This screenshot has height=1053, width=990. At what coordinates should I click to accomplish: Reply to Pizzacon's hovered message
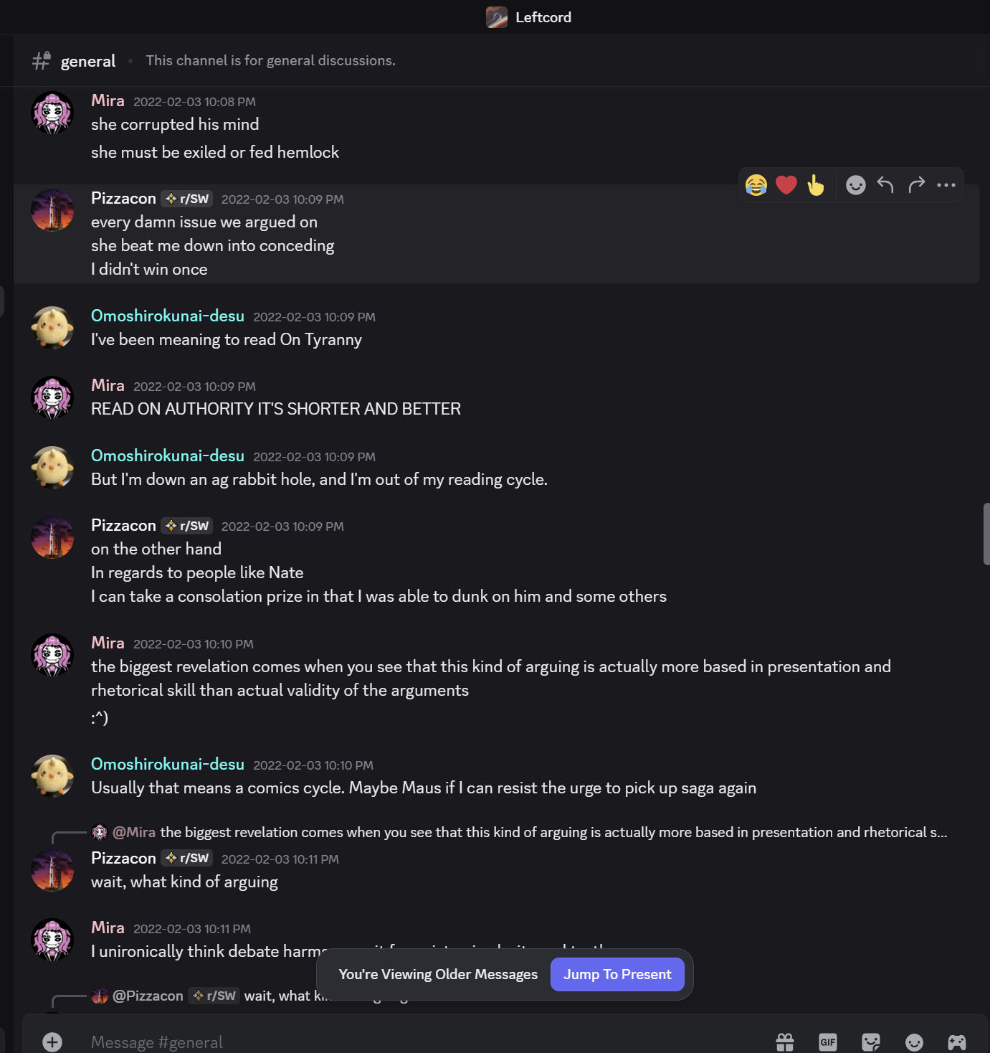coord(885,185)
